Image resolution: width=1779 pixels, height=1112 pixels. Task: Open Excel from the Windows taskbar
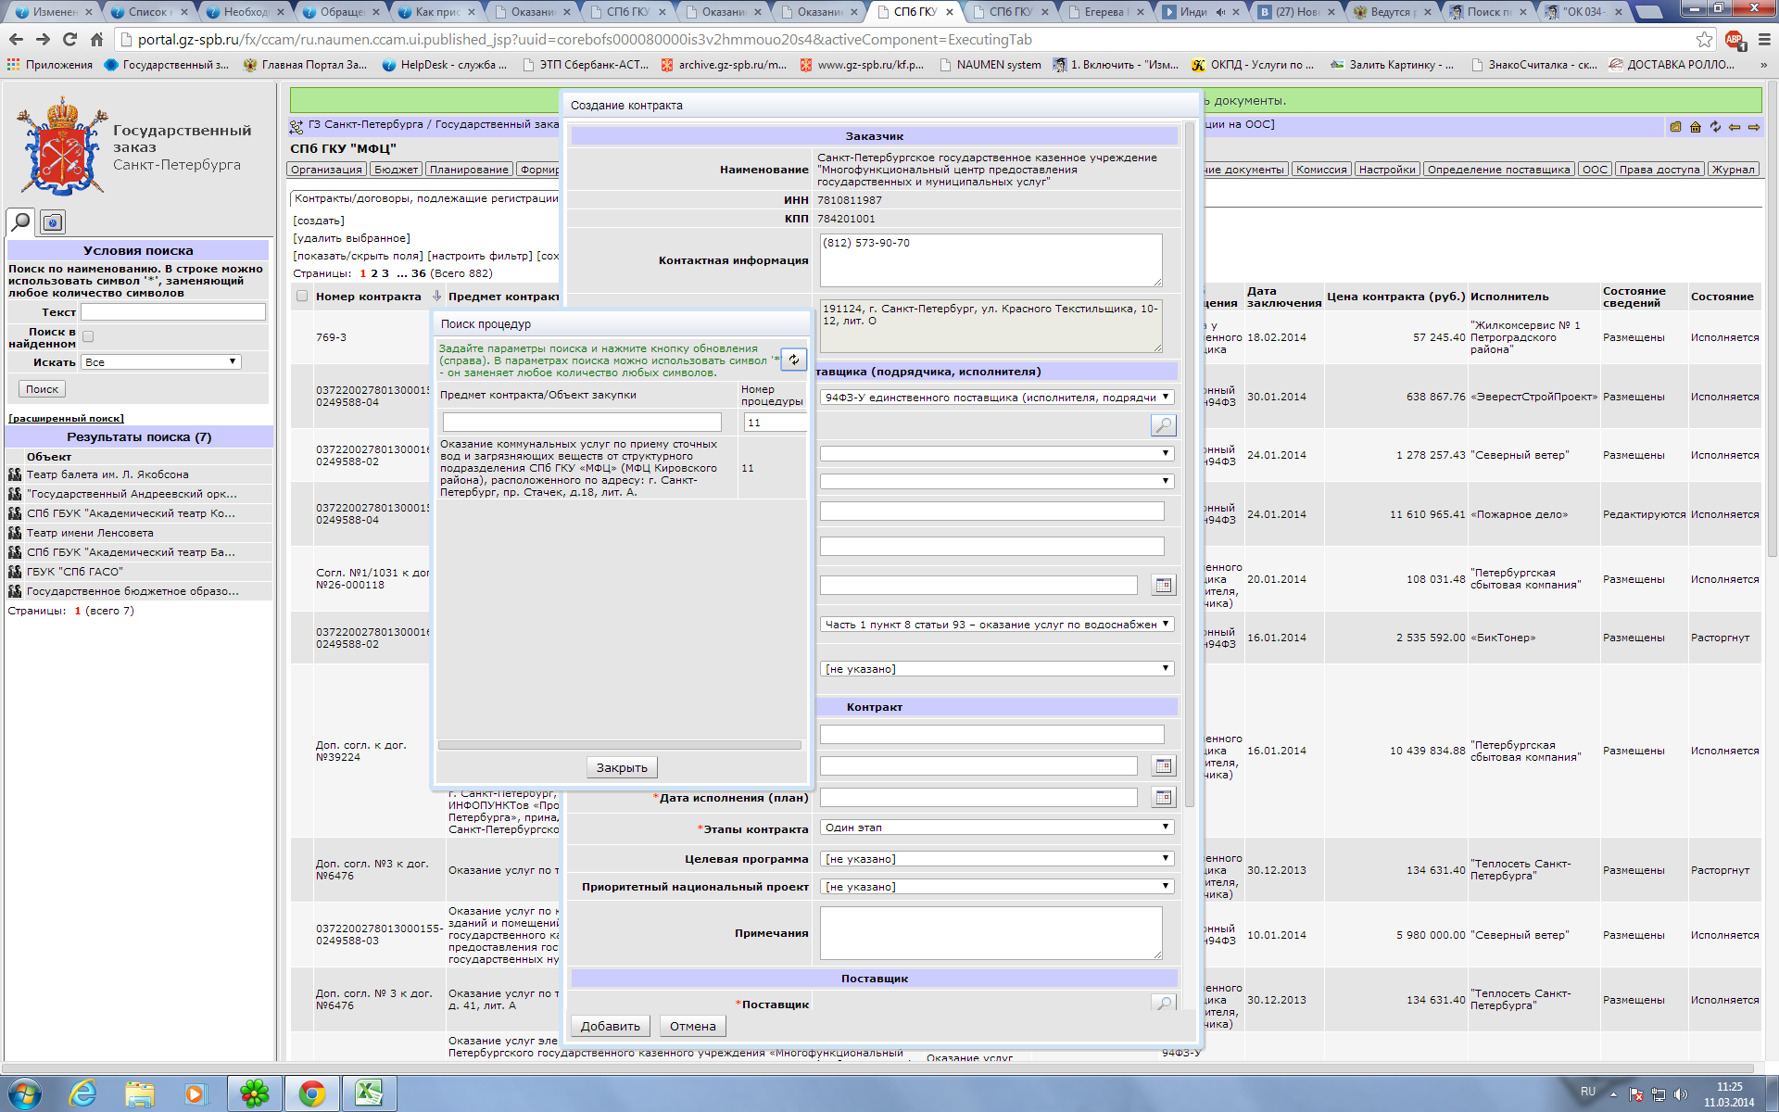point(369,1093)
